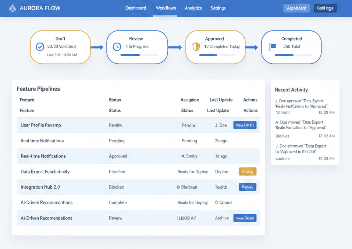Select the Workflows tab
This screenshot has height=249, width=352.
point(166,8)
